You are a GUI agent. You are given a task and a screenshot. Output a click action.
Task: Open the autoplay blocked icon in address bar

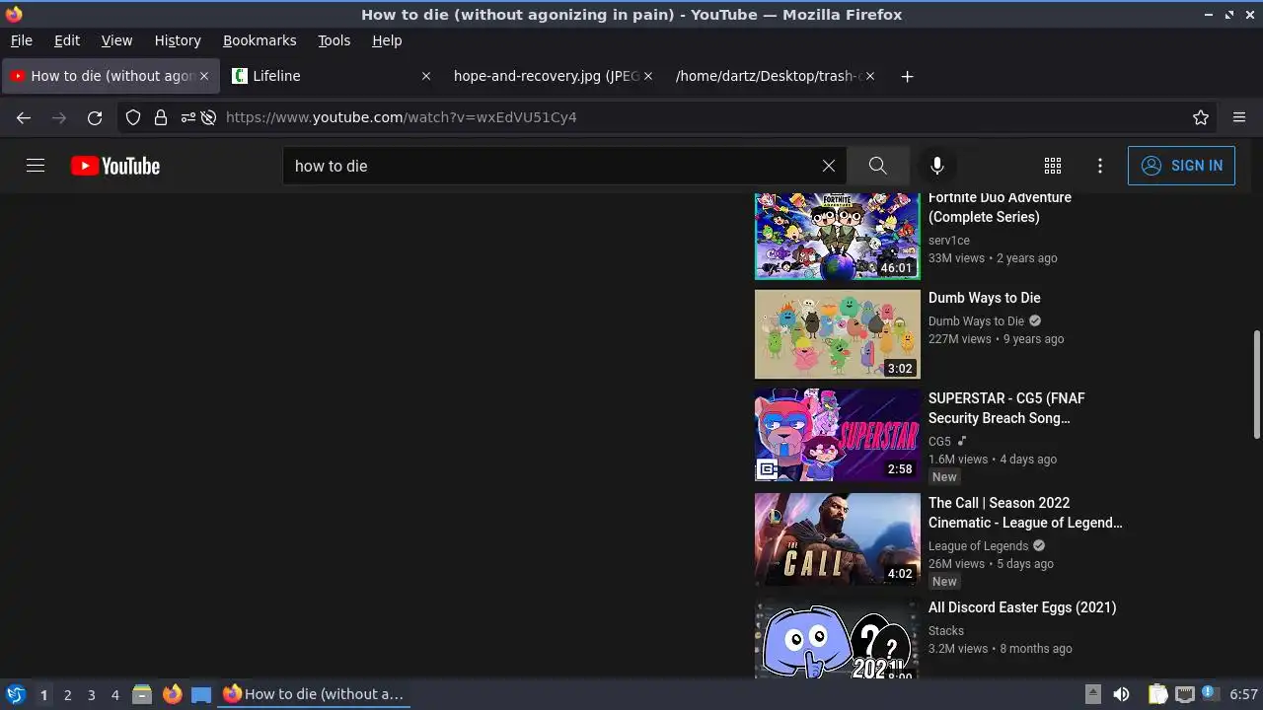pos(208,117)
